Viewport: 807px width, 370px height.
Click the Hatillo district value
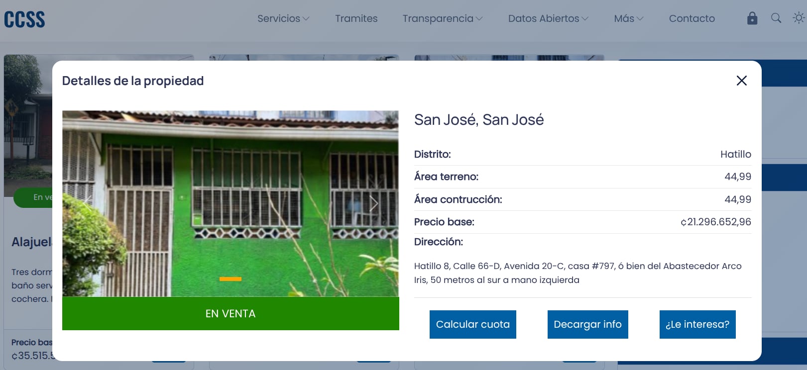click(x=736, y=154)
